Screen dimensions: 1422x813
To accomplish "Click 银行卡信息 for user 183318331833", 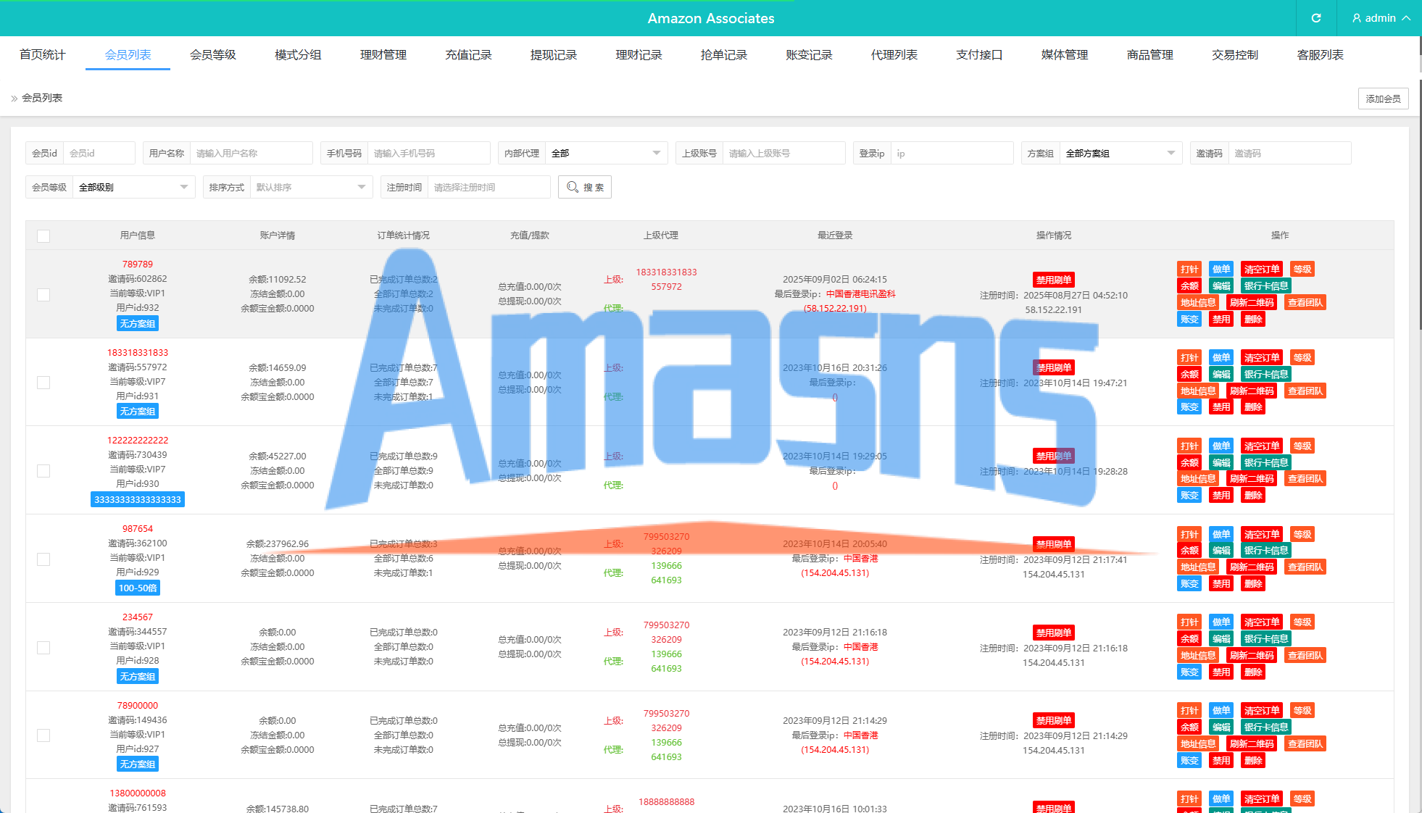I will click(1265, 375).
